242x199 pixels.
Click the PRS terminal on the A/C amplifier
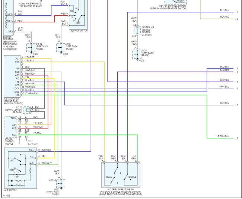tap(17, 62)
